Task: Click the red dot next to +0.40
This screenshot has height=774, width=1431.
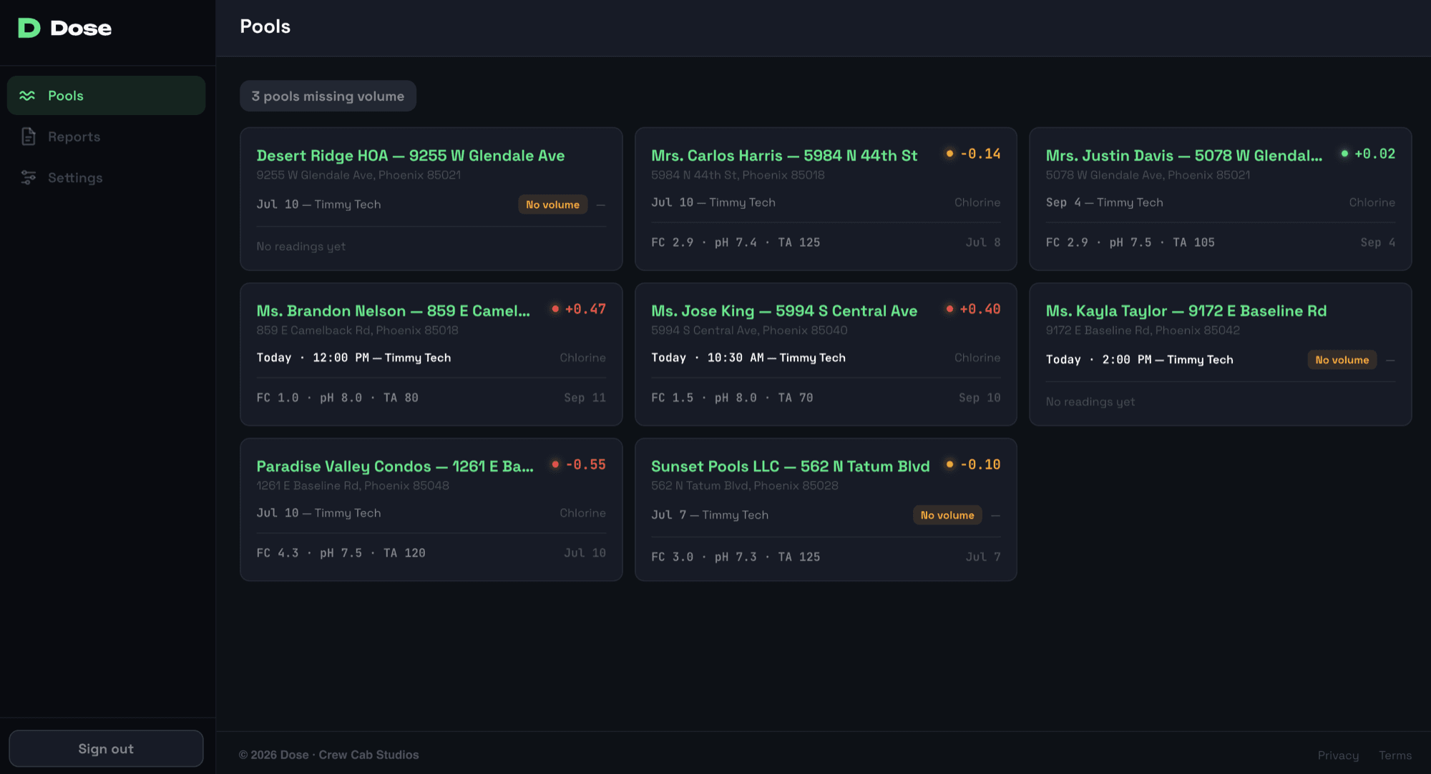Action: click(949, 309)
